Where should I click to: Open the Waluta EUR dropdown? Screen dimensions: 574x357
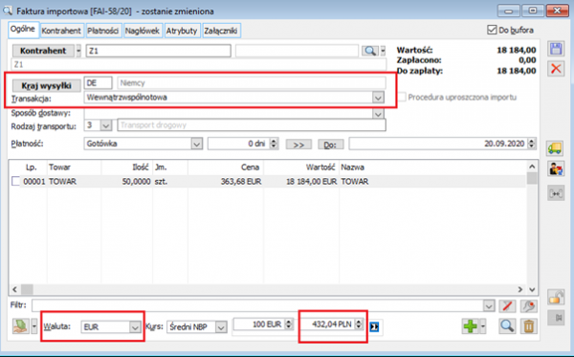pyautogui.click(x=135, y=327)
